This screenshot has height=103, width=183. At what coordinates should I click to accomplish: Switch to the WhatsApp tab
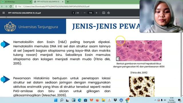click(x=16, y=2)
